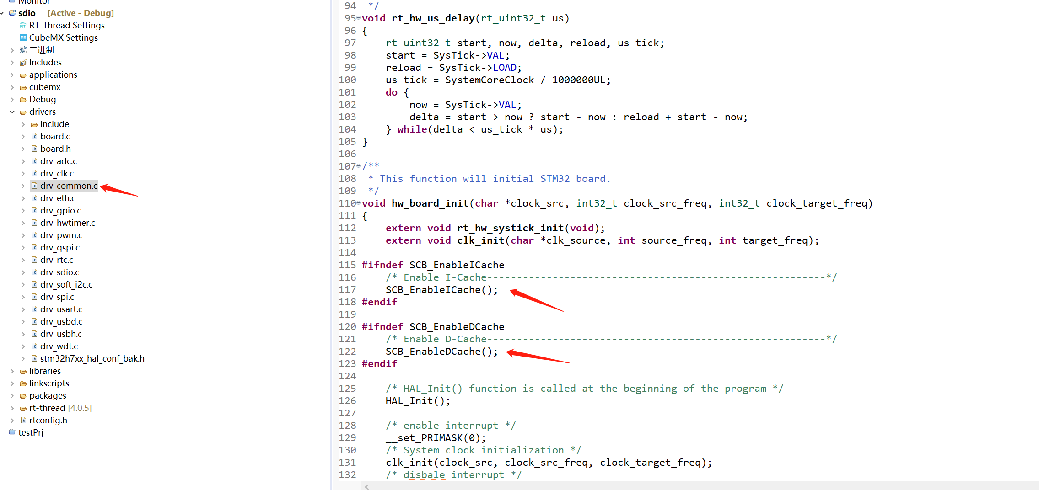Select drv_gpio.c in the tree
The width and height of the screenshot is (1039, 490).
click(60, 210)
